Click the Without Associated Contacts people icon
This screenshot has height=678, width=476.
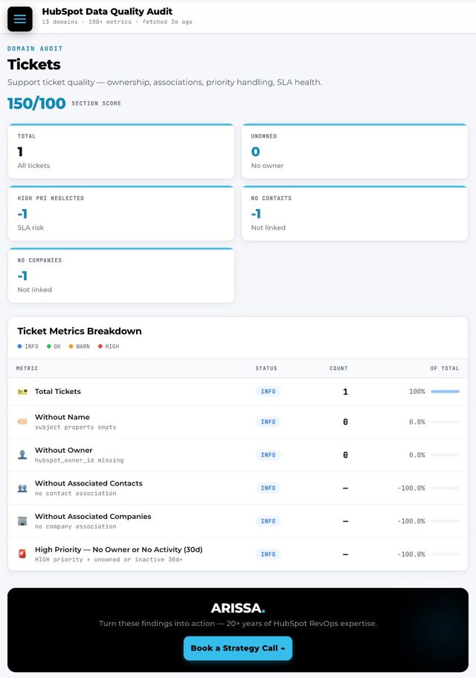pyautogui.click(x=22, y=488)
